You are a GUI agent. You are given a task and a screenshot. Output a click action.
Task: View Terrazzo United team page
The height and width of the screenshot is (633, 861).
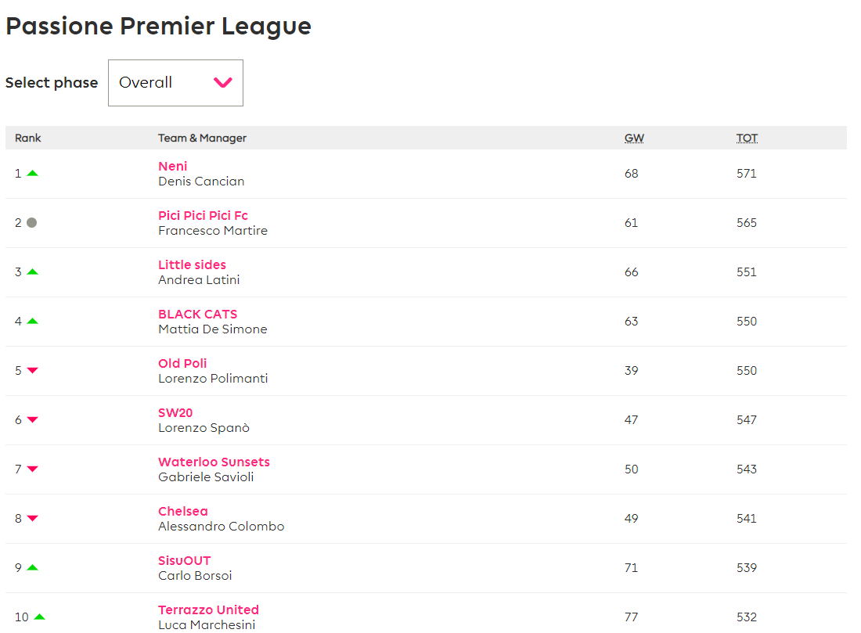[x=208, y=610]
